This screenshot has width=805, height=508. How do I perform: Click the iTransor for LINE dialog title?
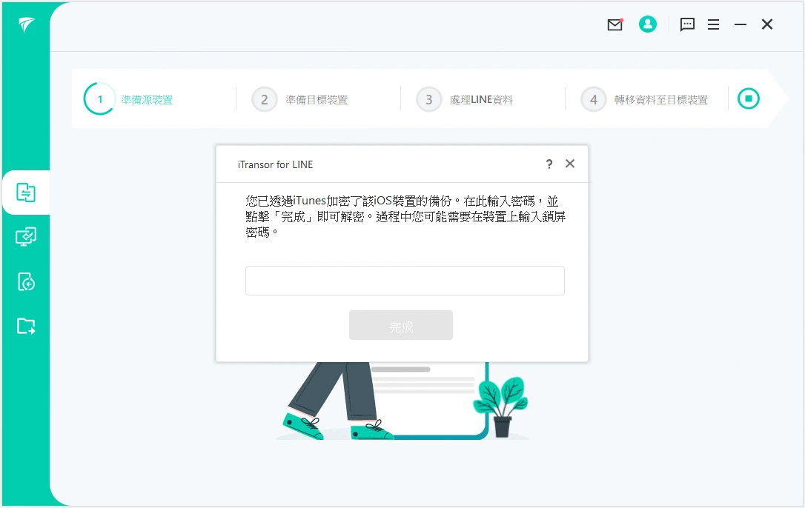coord(275,164)
